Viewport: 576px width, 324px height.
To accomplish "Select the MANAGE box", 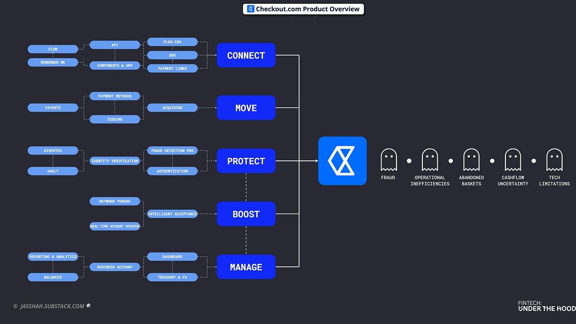I will coord(246,267).
